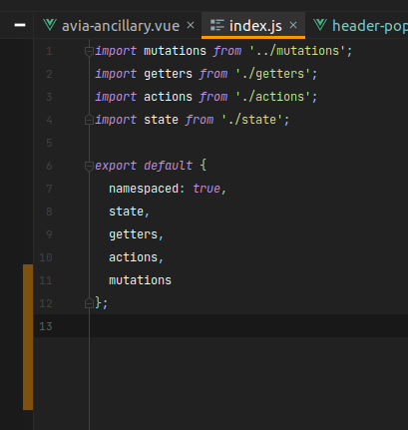The height and width of the screenshot is (430, 408).
Task: Select the index.js editor tab
Action: click(x=253, y=26)
